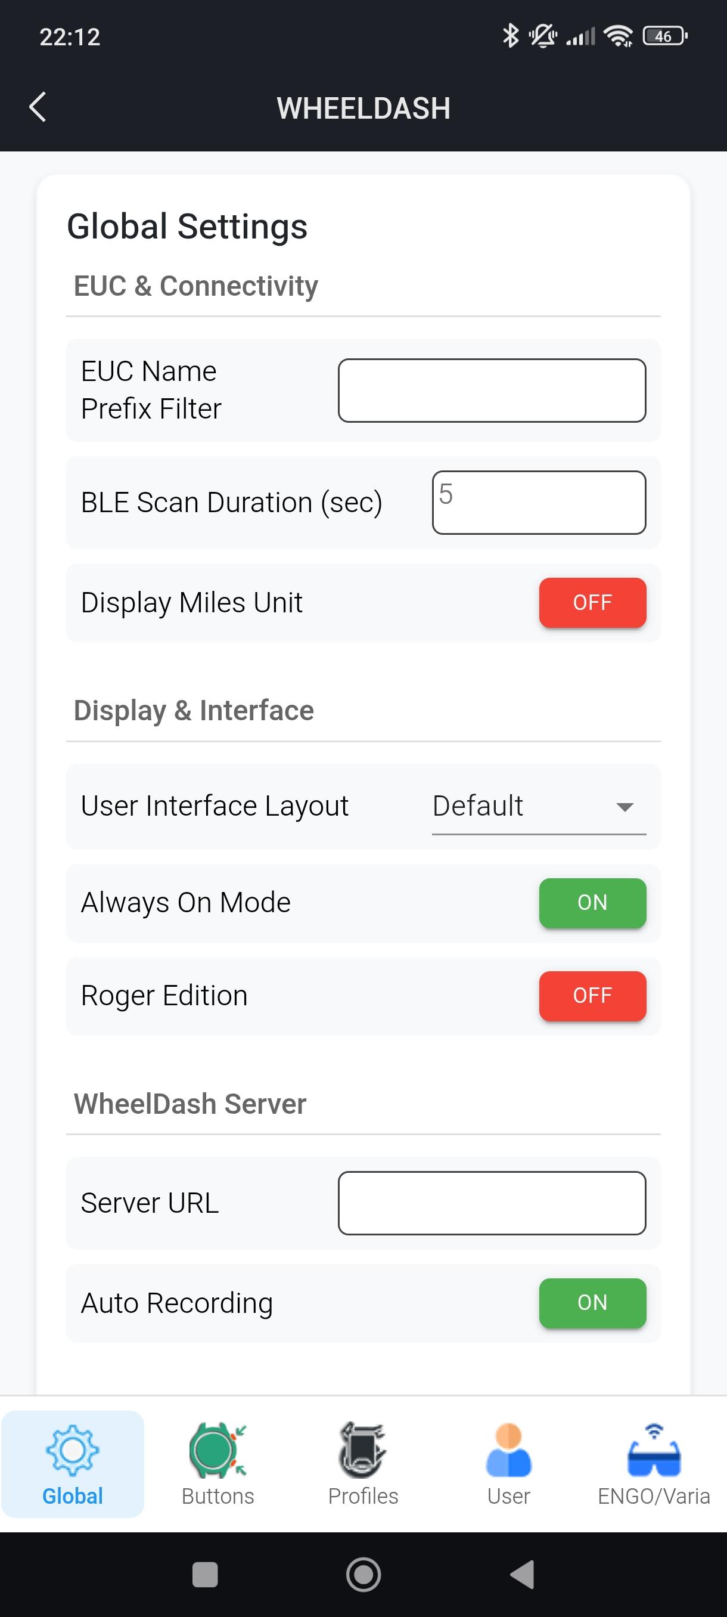The height and width of the screenshot is (1617, 727).
Task: Click the dropdown arrow beside Default
Action: click(625, 807)
